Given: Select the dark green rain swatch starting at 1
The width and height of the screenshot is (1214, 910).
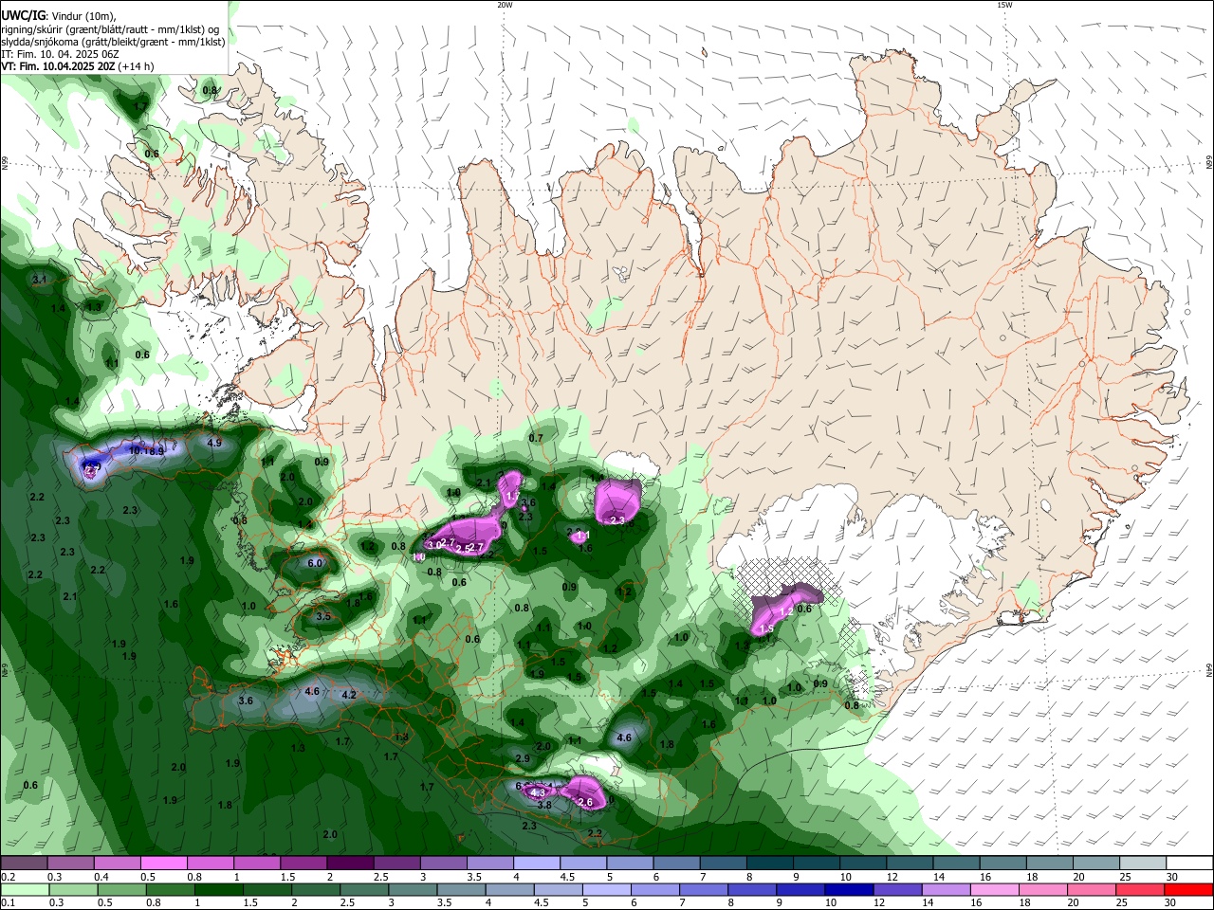Looking at the screenshot, I should [x=219, y=889].
